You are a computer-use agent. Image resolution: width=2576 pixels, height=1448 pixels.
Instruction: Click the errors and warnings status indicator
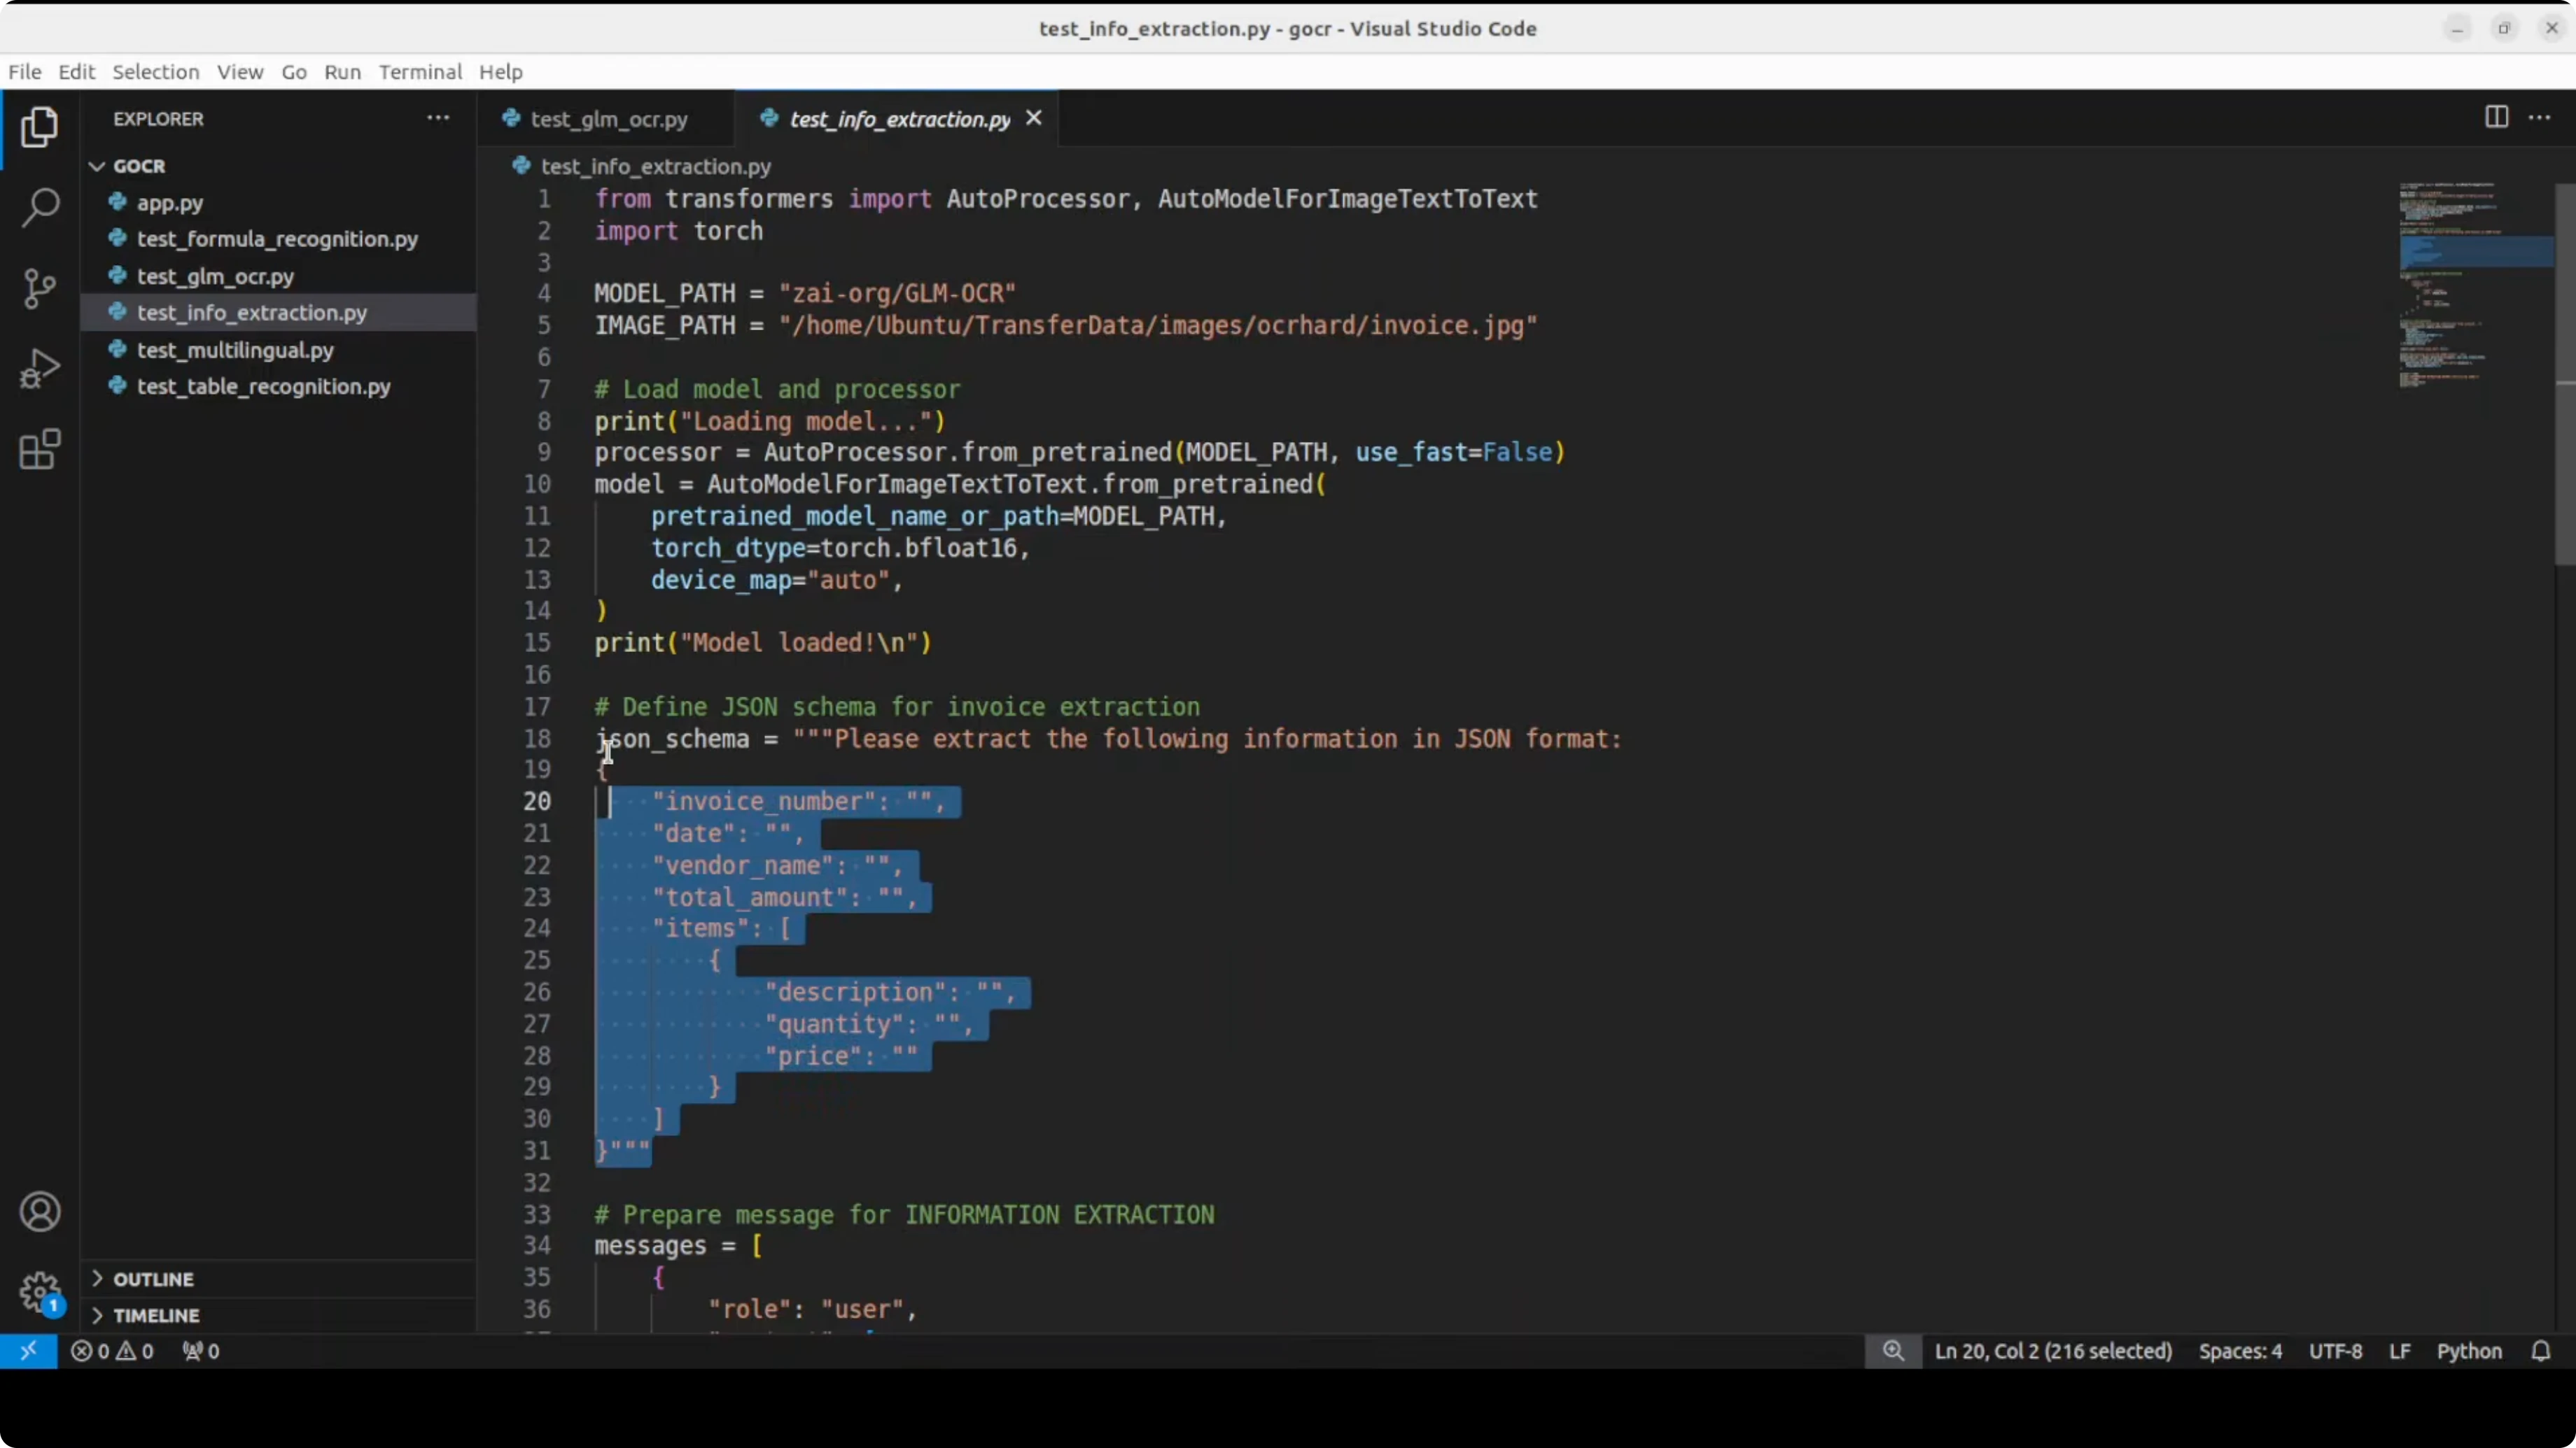(x=112, y=1351)
